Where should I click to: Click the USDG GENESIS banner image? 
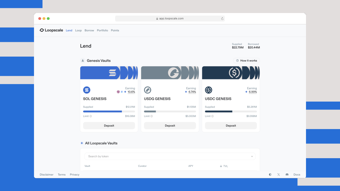(170, 73)
